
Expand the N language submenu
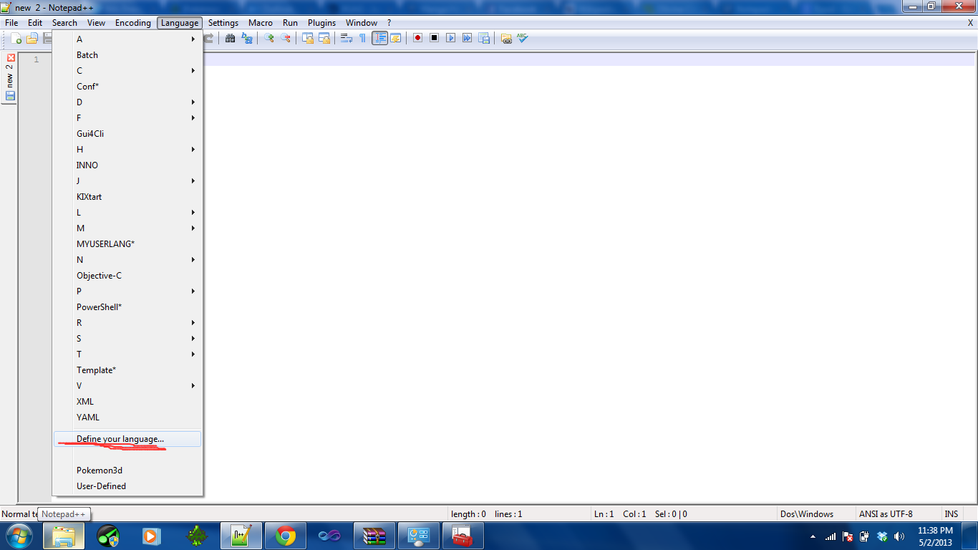[x=127, y=260]
